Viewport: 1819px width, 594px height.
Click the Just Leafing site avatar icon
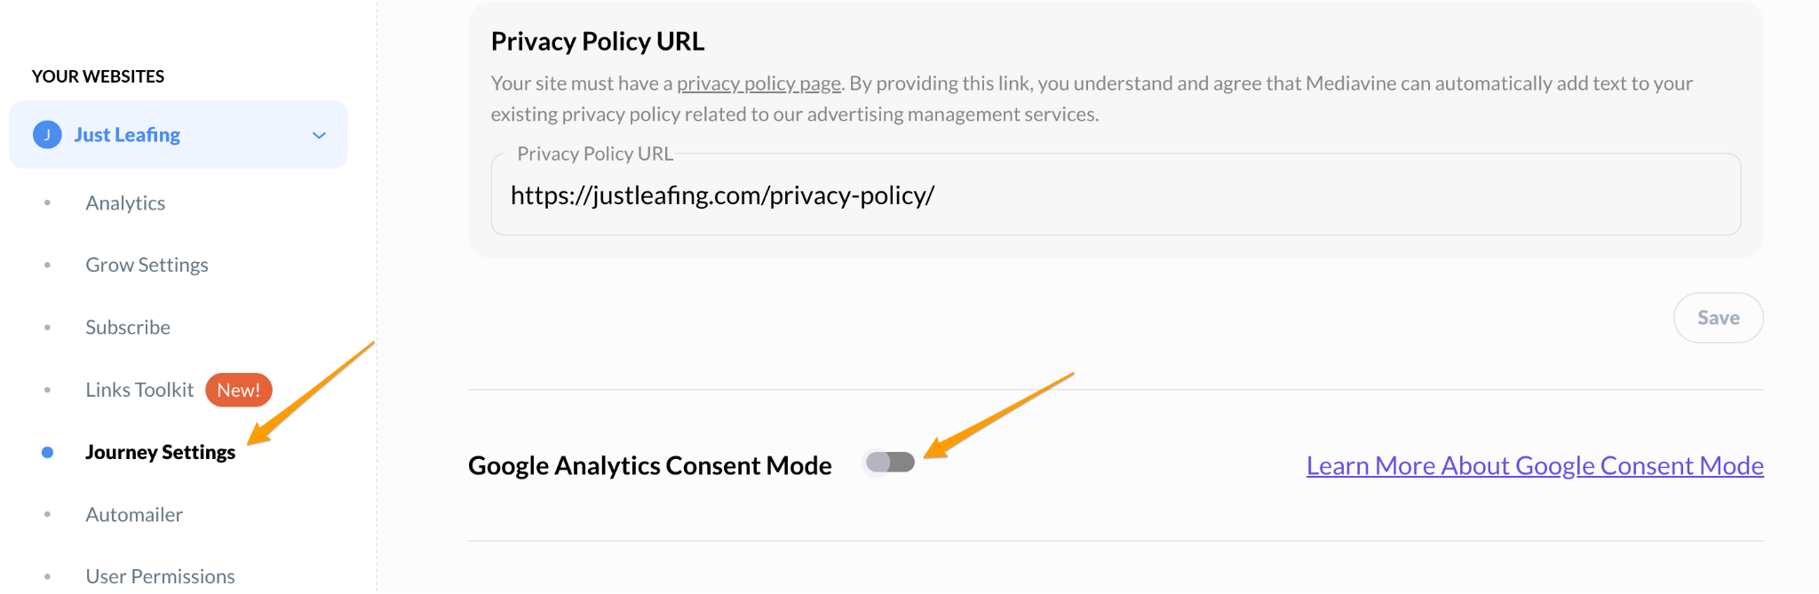tap(46, 134)
